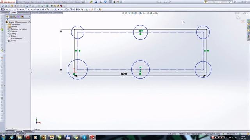Click the New document icon
The height and width of the screenshot is (140, 250).
pyautogui.click(x=86, y=2)
